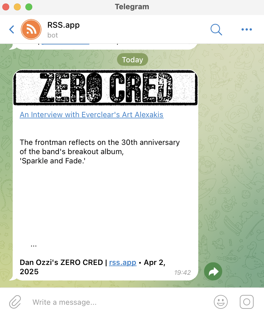Click the ellipsis in the message preview
The height and width of the screenshot is (314, 264).
tap(33, 245)
